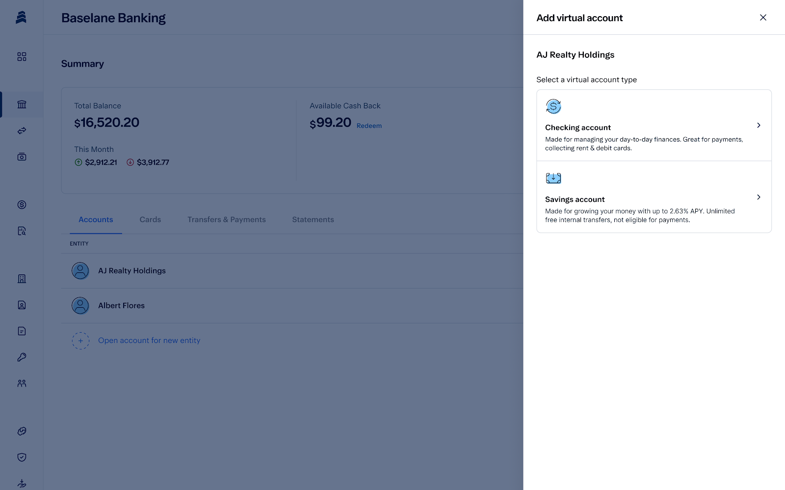This screenshot has width=785, height=490.
Task: Click Open account for new entity link
Action: pyautogui.click(x=149, y=341)
